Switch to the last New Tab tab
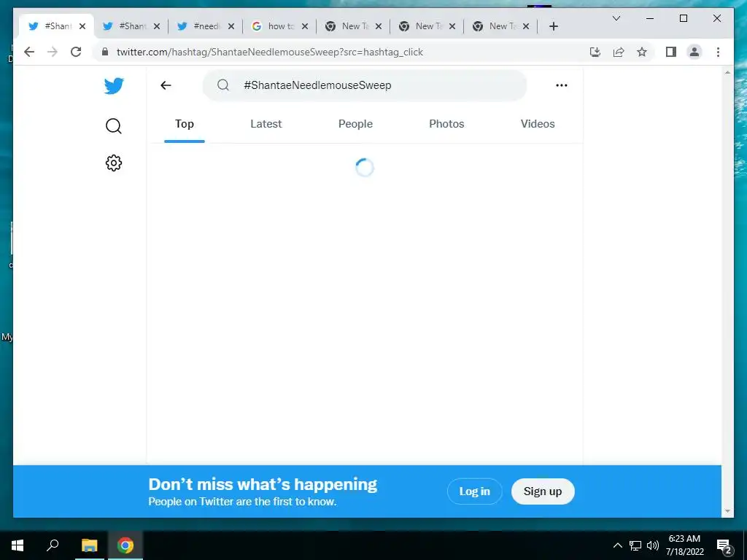 pyautogui.click(x=500, y=26)
